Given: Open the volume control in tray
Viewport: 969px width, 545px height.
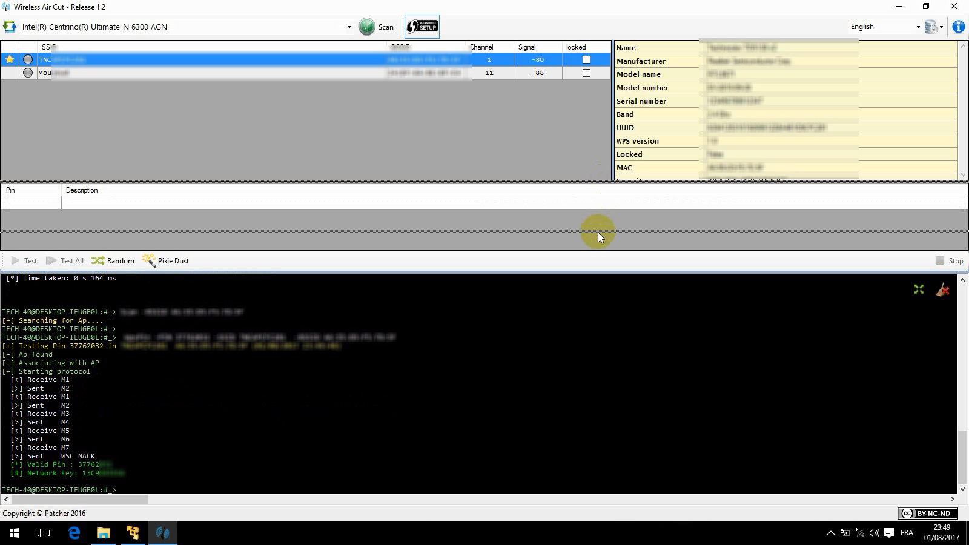Looking at the screenshot, I should click(x=874, y=533).
